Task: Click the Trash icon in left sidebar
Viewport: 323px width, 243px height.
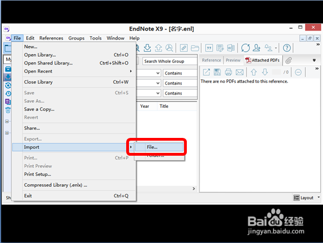Action: click(8, 110)
